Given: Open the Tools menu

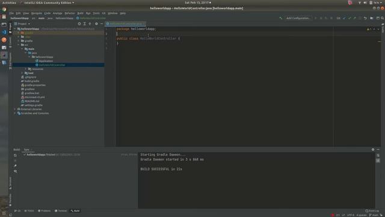Looking at the screenshot, I should tap(96, 13).
